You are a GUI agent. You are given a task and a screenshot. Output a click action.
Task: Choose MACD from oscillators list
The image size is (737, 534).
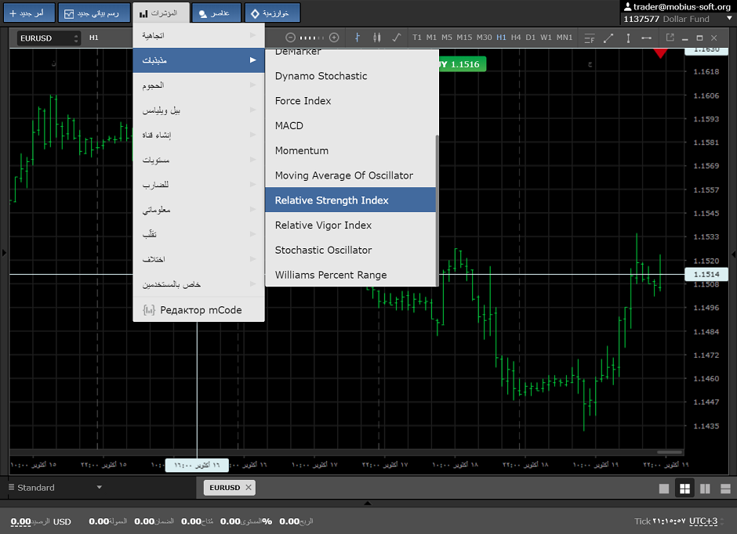click(350, 125)
